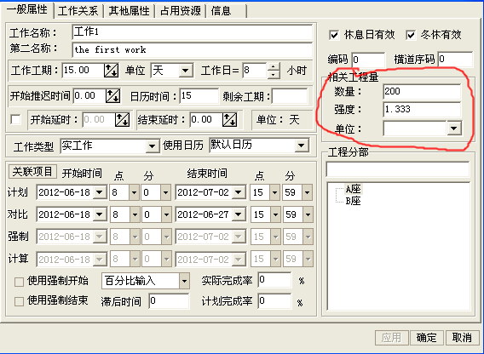Expand the 单位 dropdown under 相关工程量
Image resolution: width=484 pixels, height=354 pixels.
pos(454,128)
